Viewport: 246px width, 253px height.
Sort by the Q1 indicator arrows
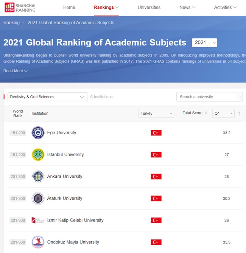(240, 113)
